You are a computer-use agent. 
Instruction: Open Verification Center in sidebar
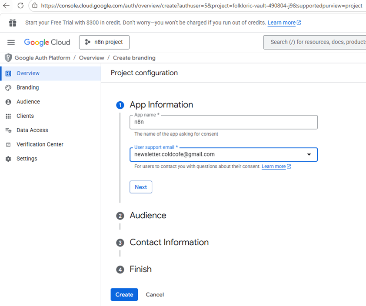click(x=40, y=144)
